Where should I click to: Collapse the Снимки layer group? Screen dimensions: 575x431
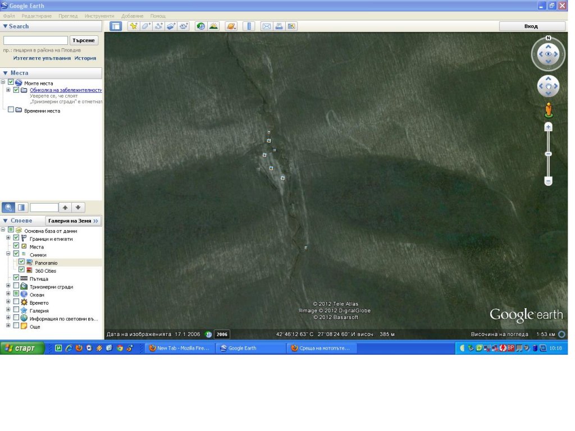click(x=8, y=254)
